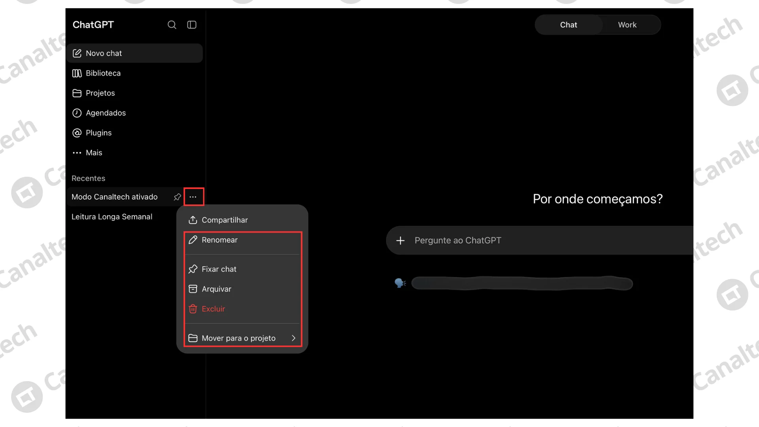This screenshot has height=427, width=759.
Task: Open options menu for Modo Canaltech ativado
Action: [x=193, y=197]
